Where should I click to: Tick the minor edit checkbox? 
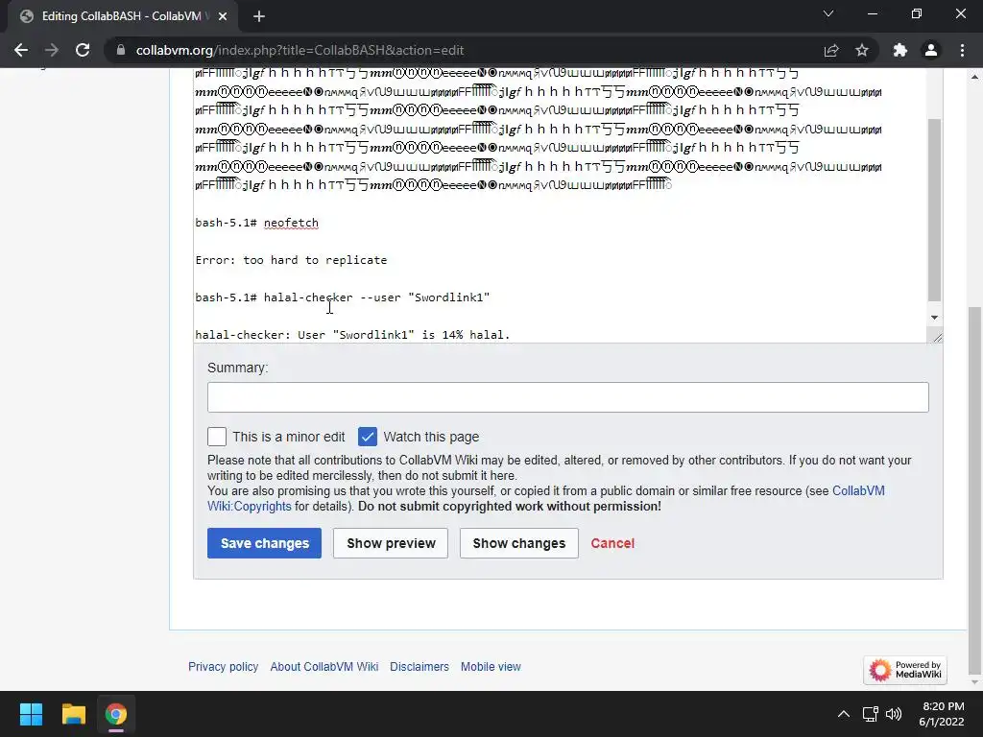tap(217, 437)
